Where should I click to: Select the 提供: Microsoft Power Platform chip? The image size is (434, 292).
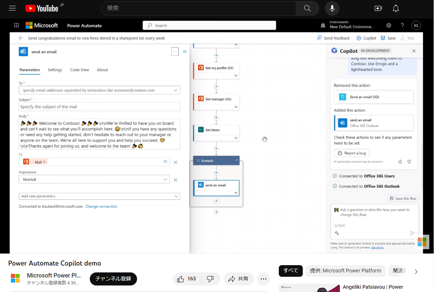tap(345, 271)
